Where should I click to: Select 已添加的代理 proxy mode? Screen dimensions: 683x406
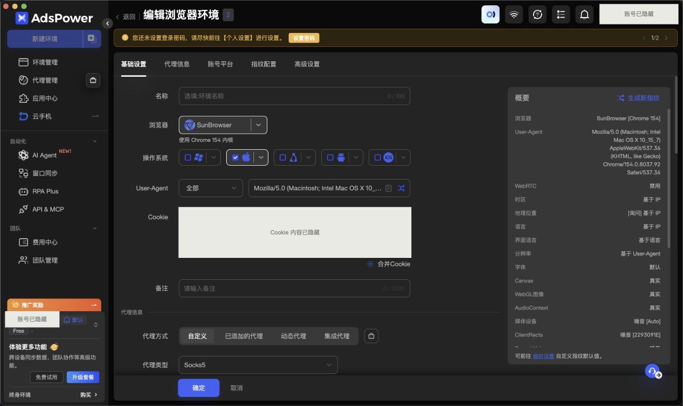coord(244,336)
